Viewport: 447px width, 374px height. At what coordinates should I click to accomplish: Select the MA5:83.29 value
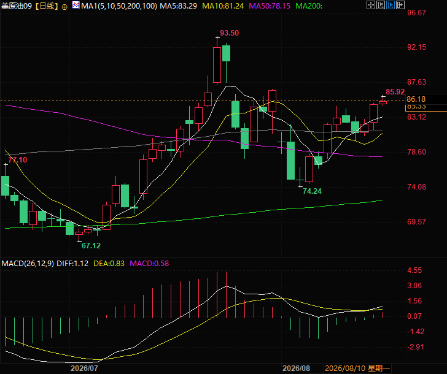click(x=178, y=6)
